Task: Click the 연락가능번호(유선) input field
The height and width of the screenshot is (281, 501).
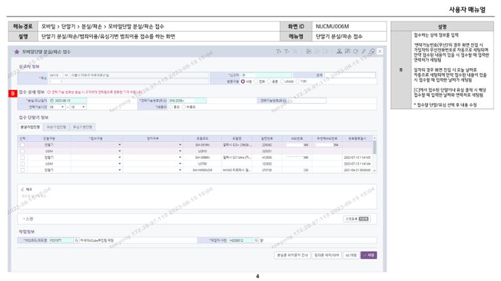Action: [x=307, y=101]
